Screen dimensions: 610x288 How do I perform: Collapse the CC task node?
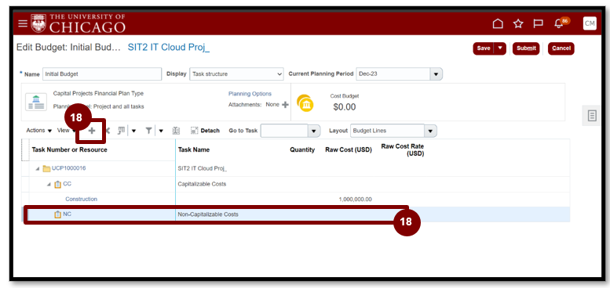click(x=49, y=184)
